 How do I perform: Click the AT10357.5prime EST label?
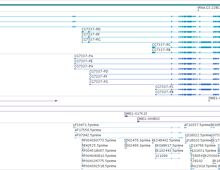197,125
